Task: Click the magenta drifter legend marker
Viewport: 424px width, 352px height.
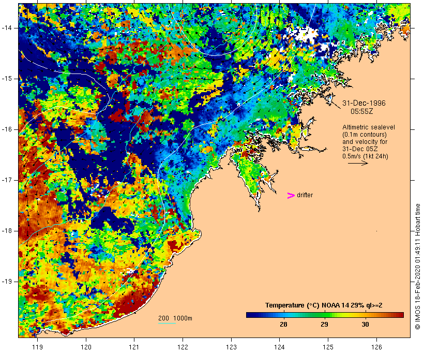Action: tap(291, 196)
